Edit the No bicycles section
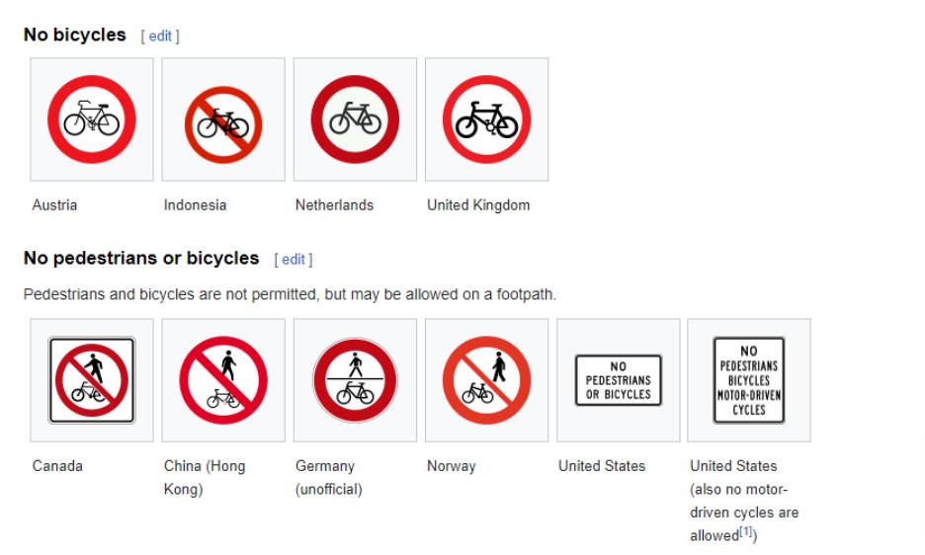925x555 pixels. [x=160, y=36]
